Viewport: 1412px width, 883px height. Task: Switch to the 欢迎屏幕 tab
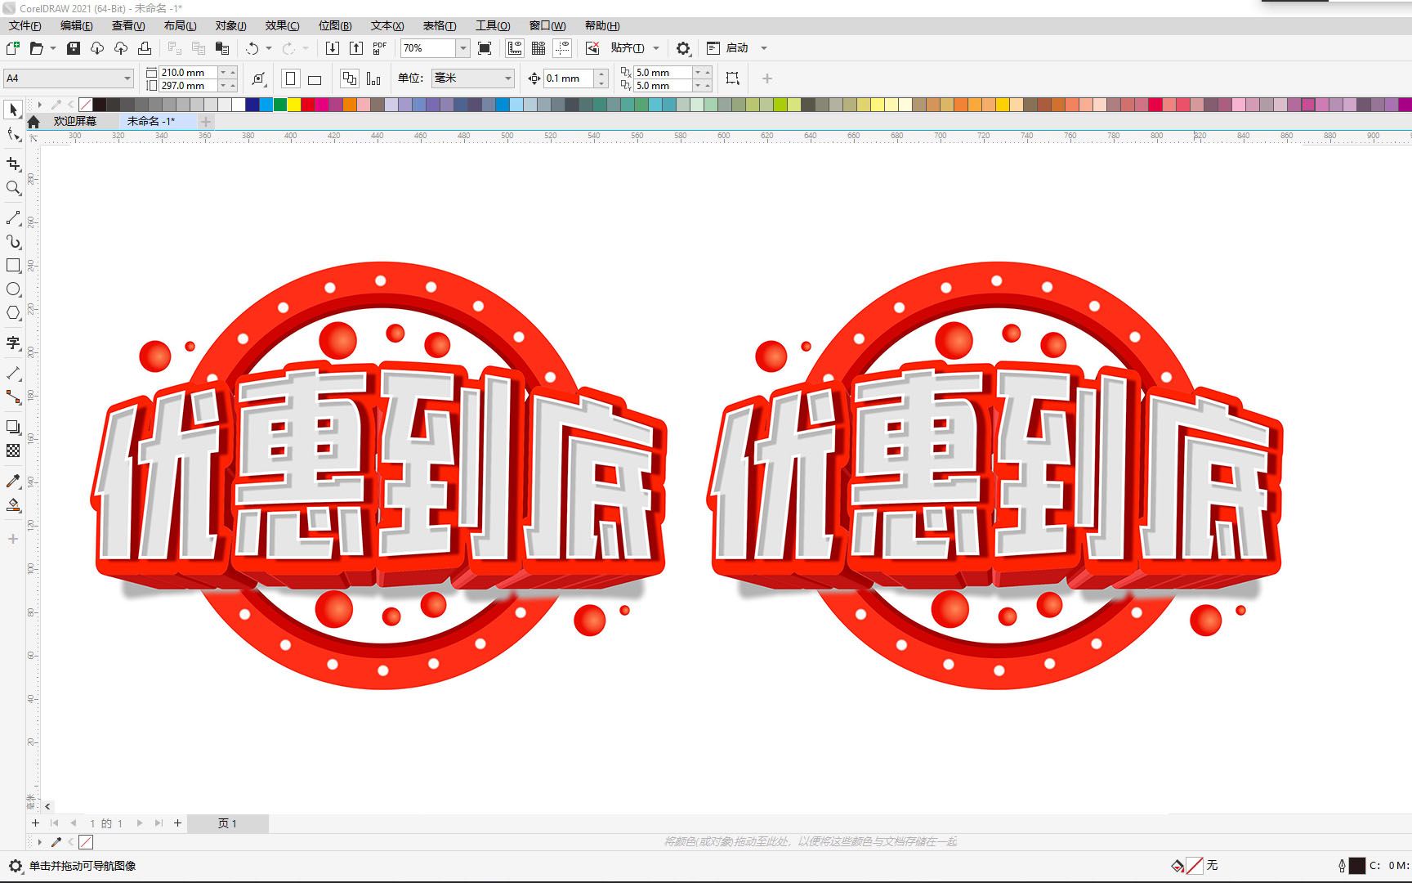[75, 120]
